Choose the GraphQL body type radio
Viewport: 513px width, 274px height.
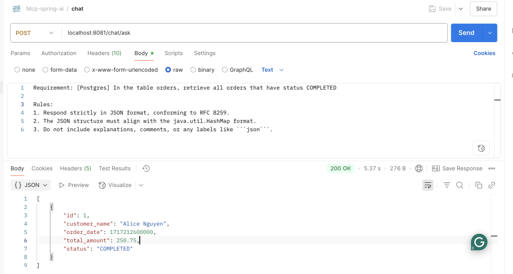point(225,70)
